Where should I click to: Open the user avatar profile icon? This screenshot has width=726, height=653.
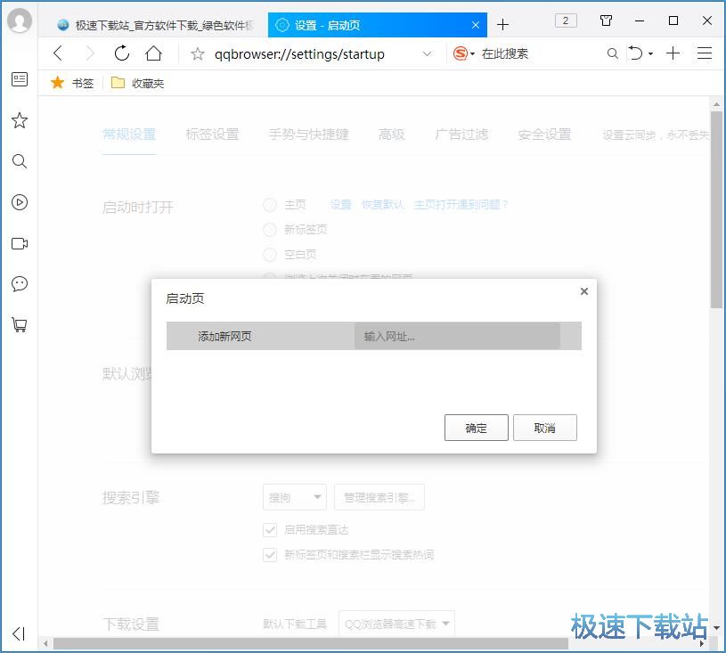coord(20,20)
